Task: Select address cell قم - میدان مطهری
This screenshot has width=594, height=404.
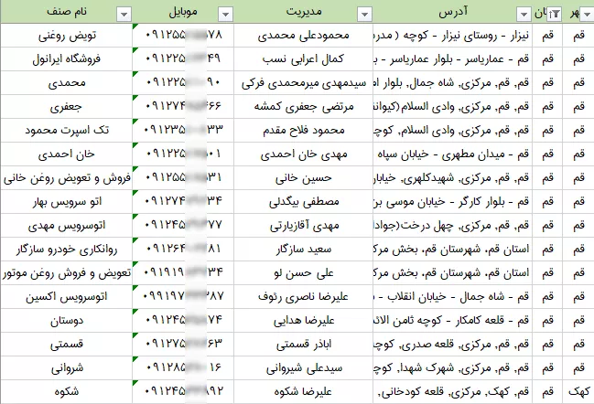Action: (x=453, y=154)
